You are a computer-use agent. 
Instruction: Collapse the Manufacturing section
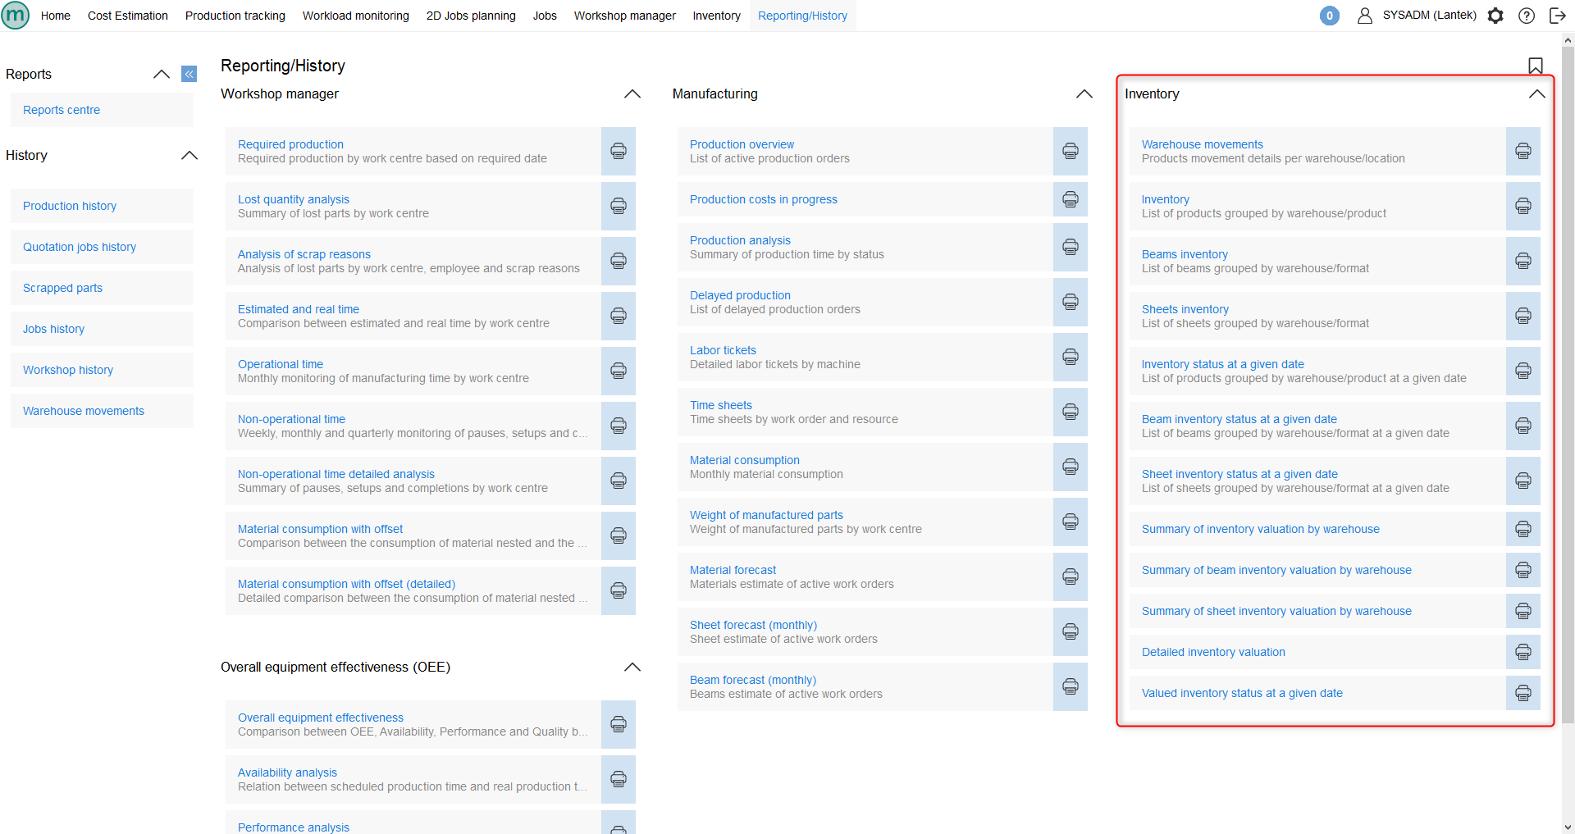click(1084, 94)
